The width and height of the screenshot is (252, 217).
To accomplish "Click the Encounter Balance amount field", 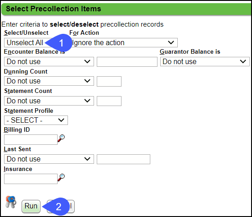I will pos(127,62).
